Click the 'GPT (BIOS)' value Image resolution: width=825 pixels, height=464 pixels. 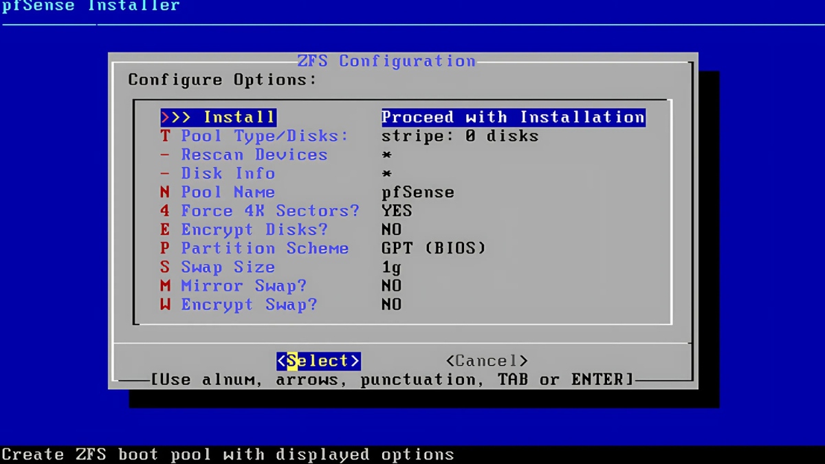click(434, 248)
